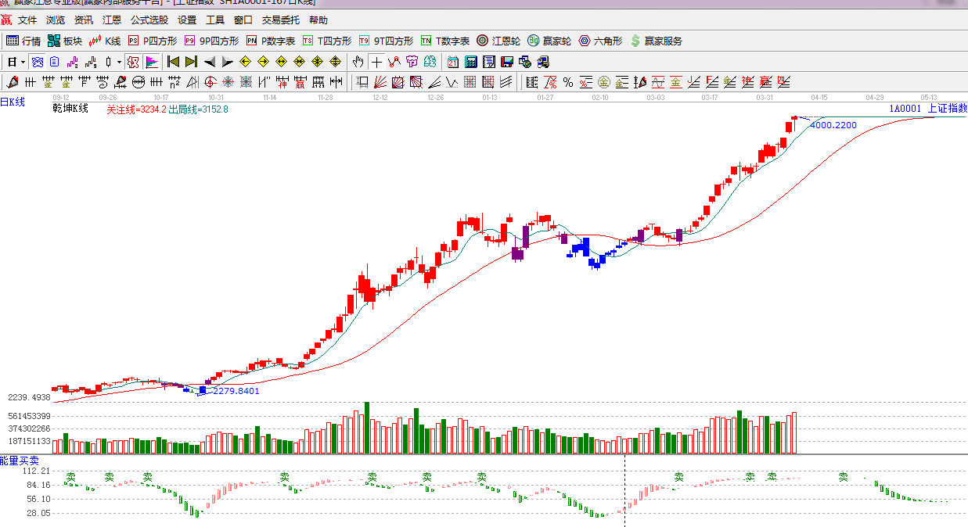
Task: Open the 交易委托 menu
Action: [281, 20]
